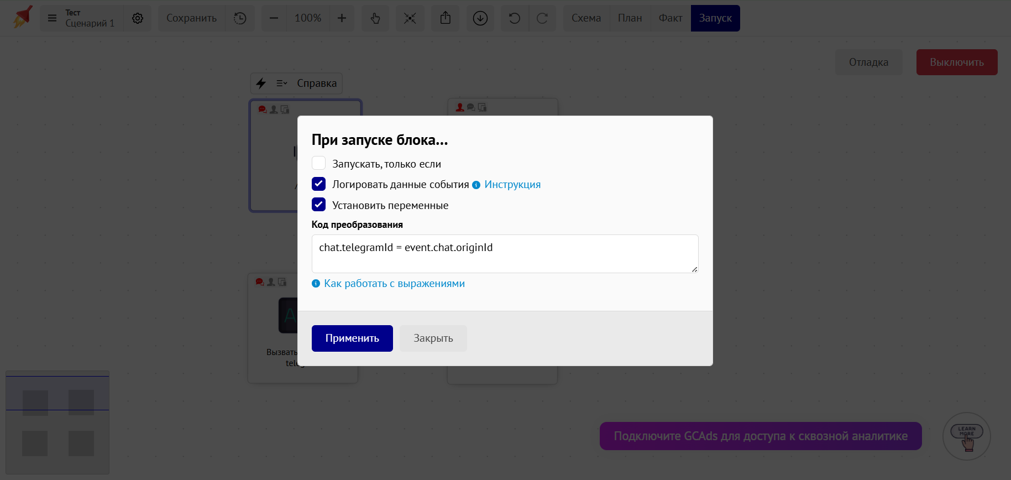The height and width of the screenshot is (480, 1011).
Task: Select the hand pan tool
Action: coord(375,18)
